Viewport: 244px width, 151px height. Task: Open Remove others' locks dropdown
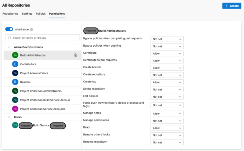167,135
